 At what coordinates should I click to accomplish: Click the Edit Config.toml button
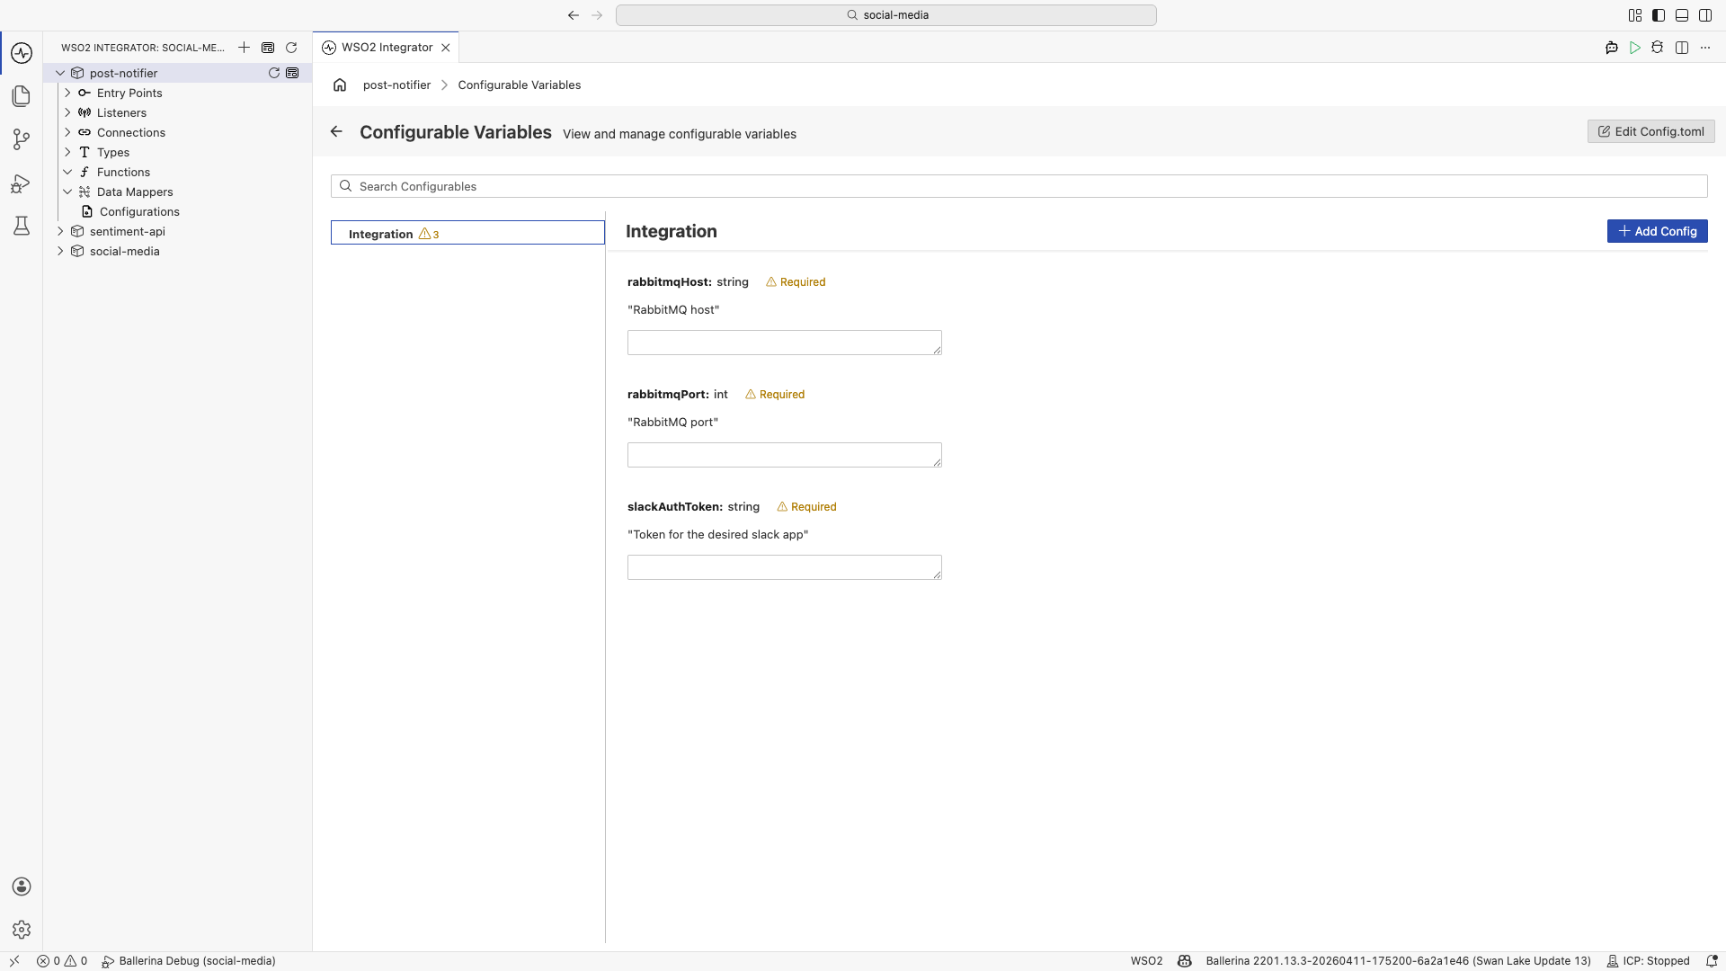[1650, 131]
